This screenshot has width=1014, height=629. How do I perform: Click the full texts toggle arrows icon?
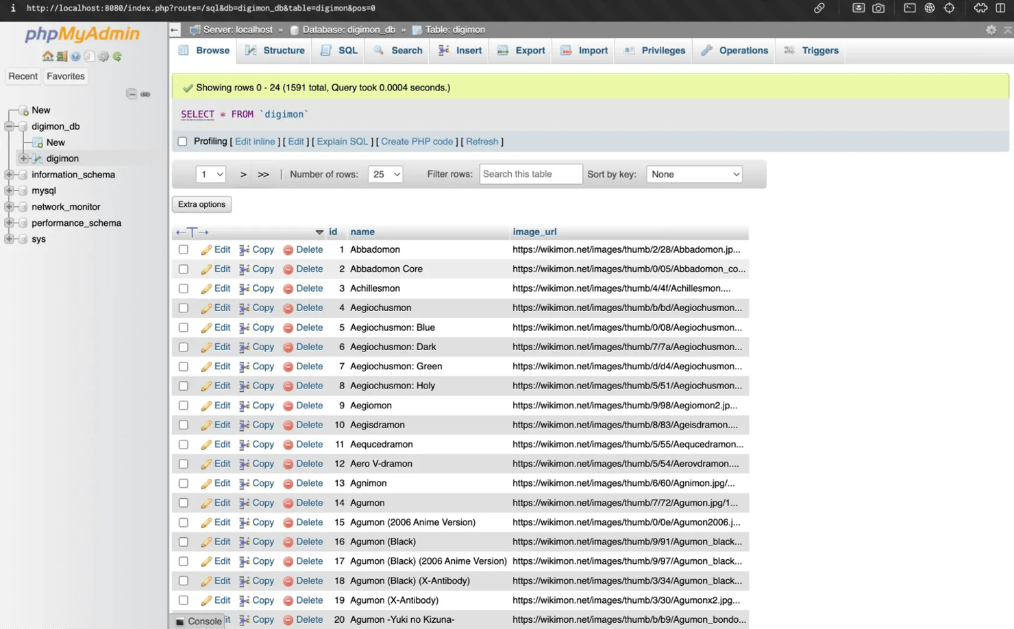click(192, 232)
